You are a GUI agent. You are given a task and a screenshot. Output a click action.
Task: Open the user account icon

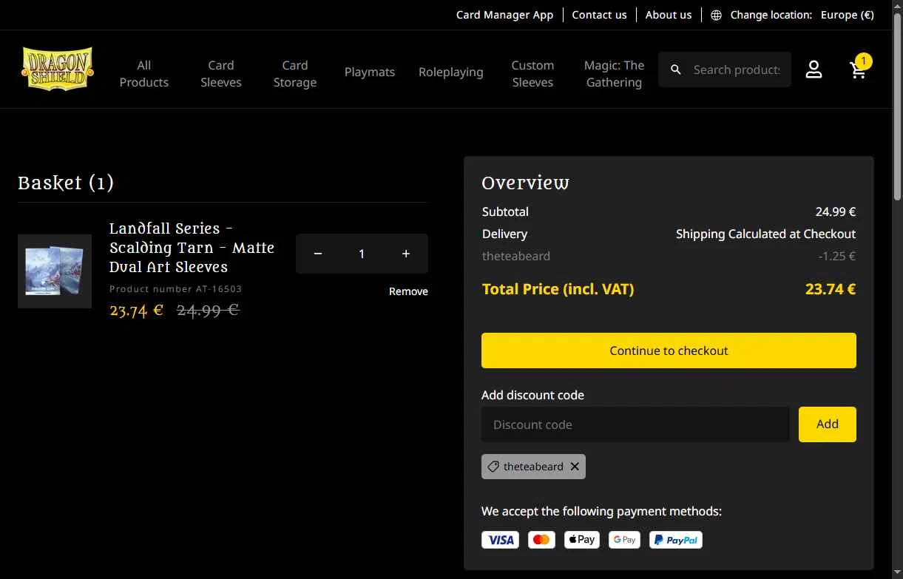pyautogui.click(x=814, y=70)
